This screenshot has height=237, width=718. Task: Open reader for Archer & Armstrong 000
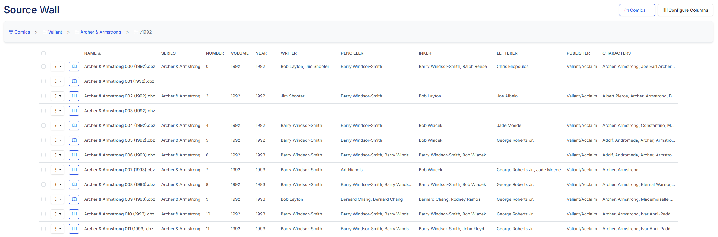pyautogui.click(x=74, y=66)
